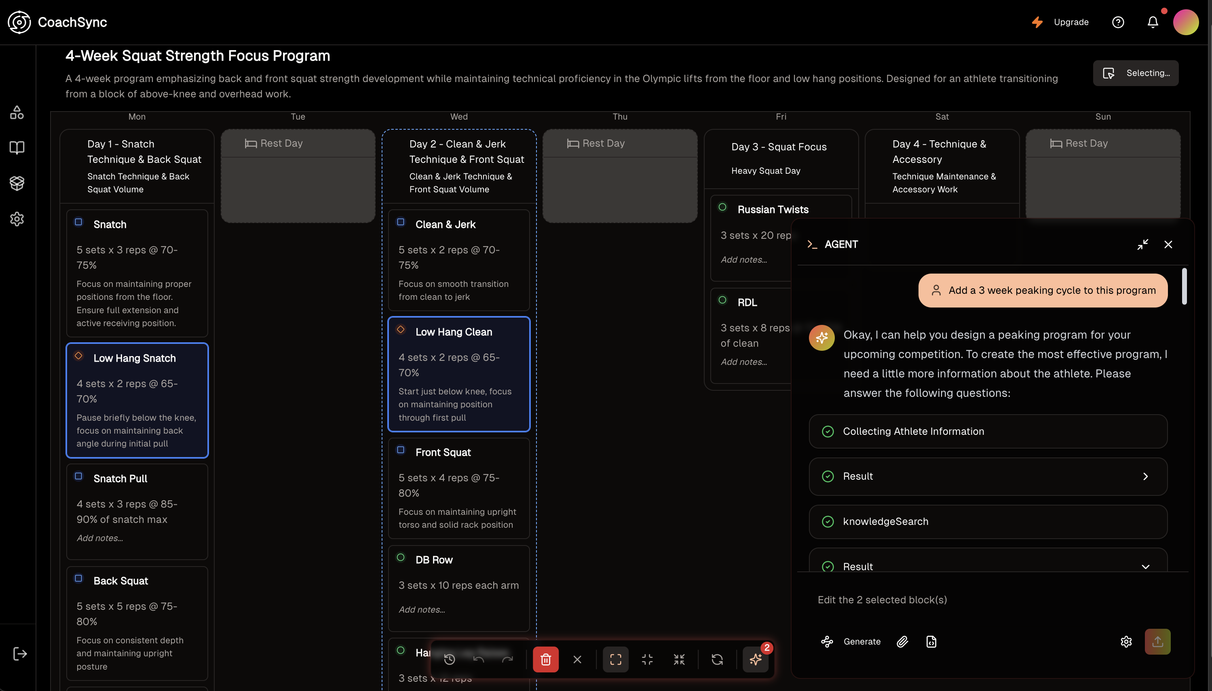Viewport: 1212px width, 691px height.
Task: Delete selected blocks with the red trash icon
Action: click(545, 659)
